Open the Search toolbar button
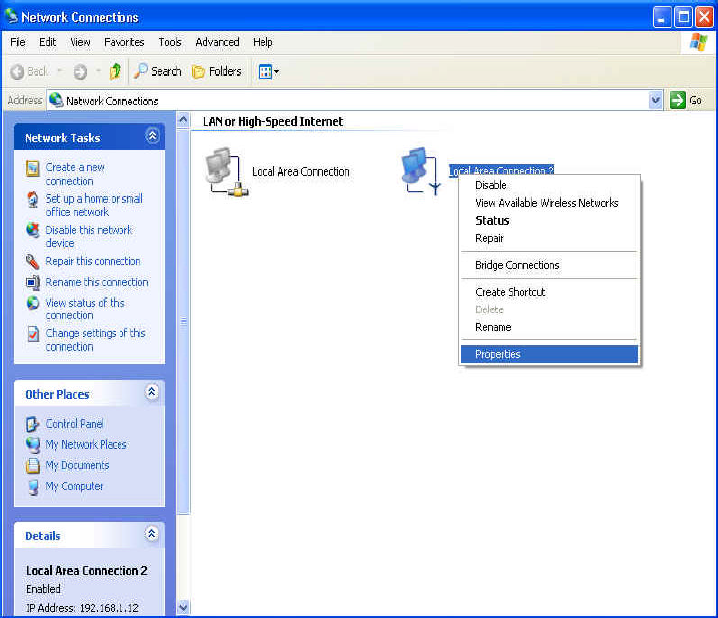This screenshot has width=718, height=618. point(158,72)
